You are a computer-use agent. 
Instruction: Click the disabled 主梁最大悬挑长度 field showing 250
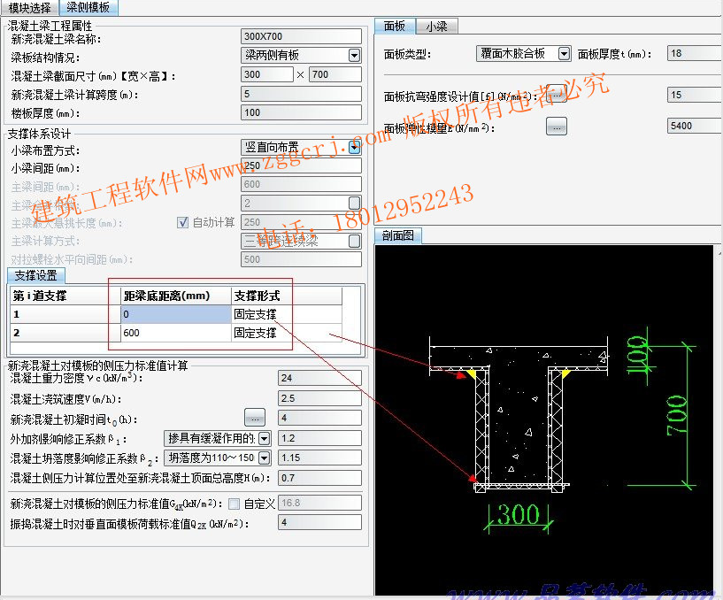coord(301,222)
